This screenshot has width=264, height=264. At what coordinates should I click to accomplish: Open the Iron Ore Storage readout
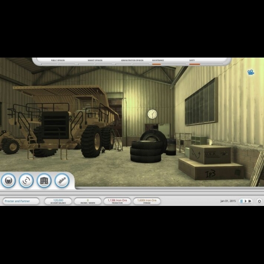tap(147, 201)
